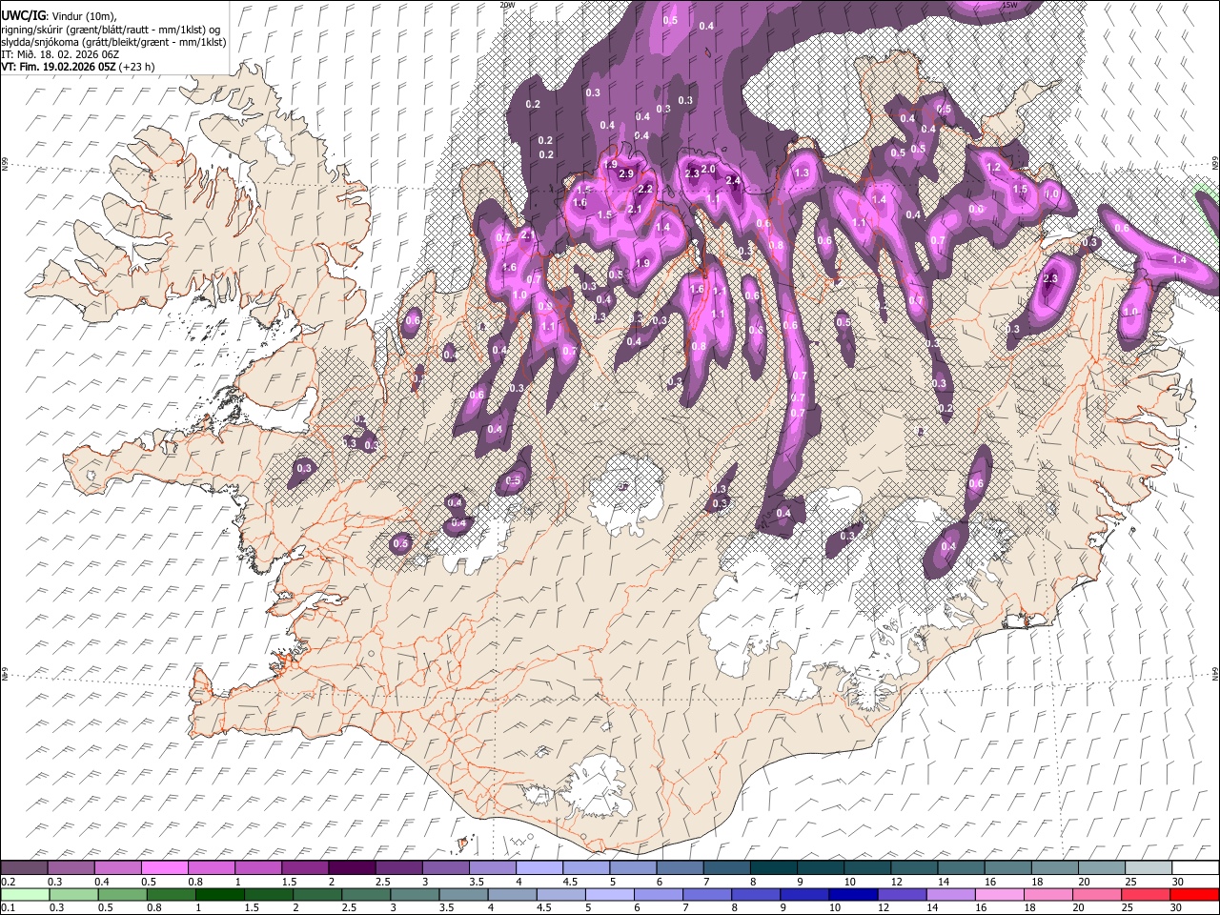
Task: Click the dark mauve 0.2 swatch in snow legend
Action: coord(24,868)
